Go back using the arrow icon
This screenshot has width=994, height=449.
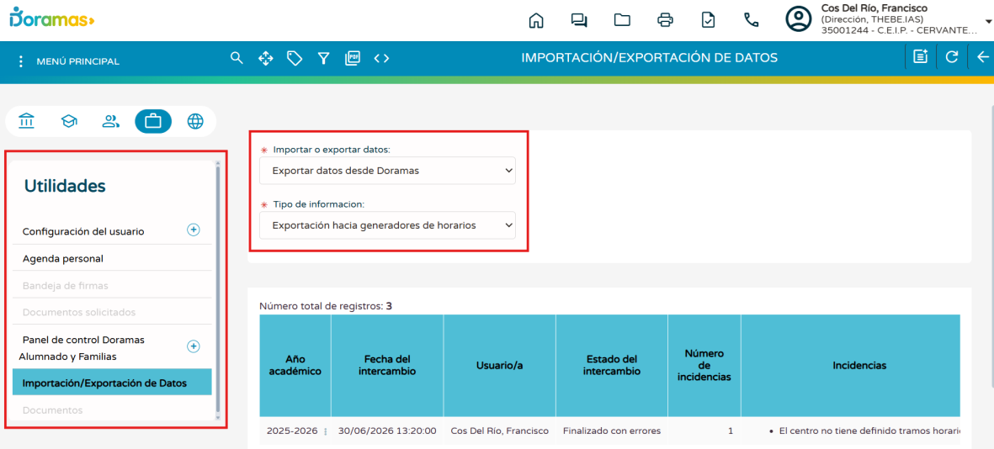click(982, 57)
